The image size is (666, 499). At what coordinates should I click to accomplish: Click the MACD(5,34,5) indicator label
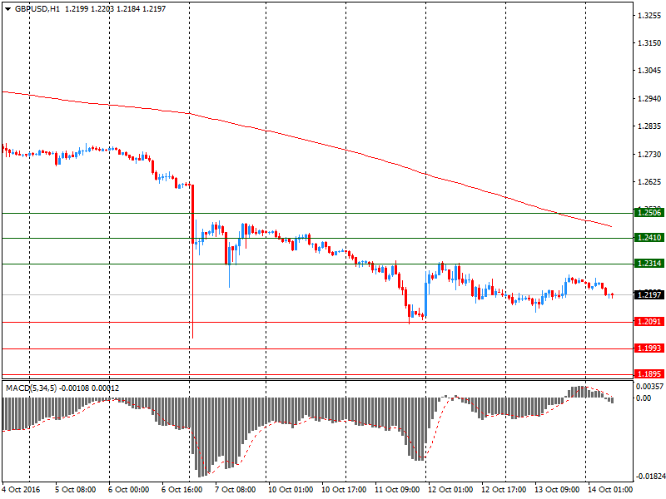31,388
